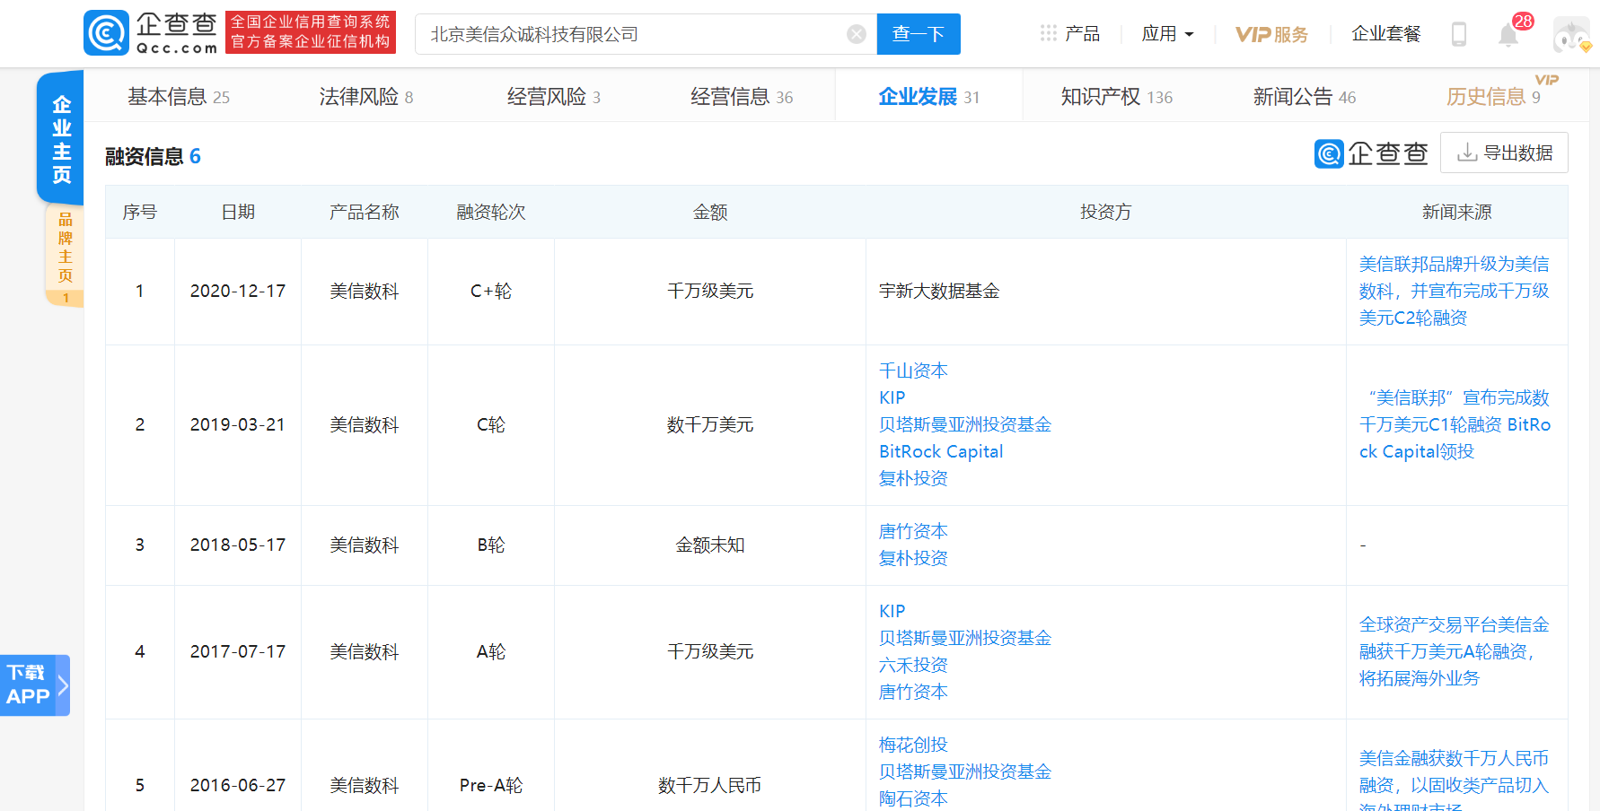
Task: Click 导出数据 export button
Action: [x=1505, y=153]
